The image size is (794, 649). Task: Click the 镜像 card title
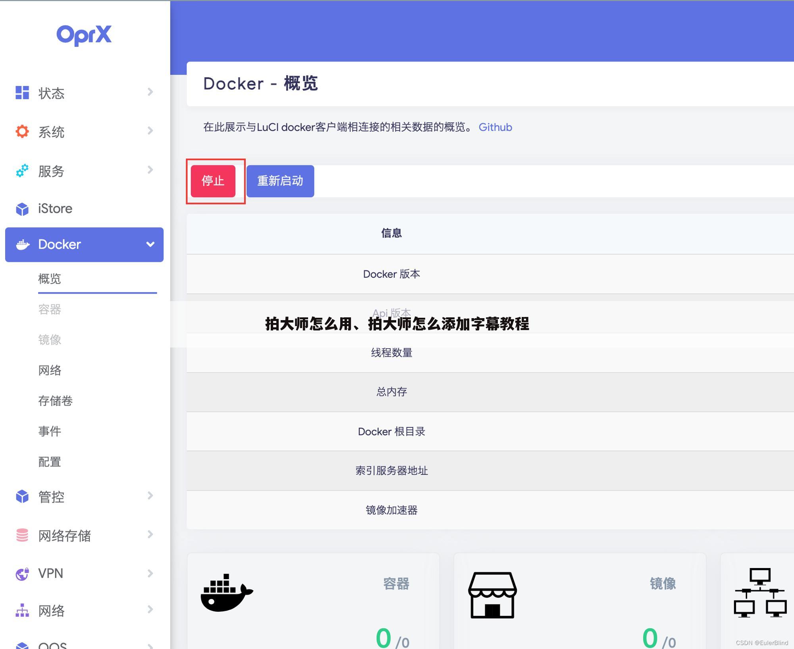click(x=663, y=584)
